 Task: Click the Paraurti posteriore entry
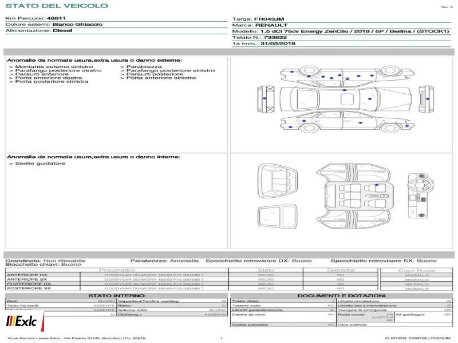click(x=152, y=74)
